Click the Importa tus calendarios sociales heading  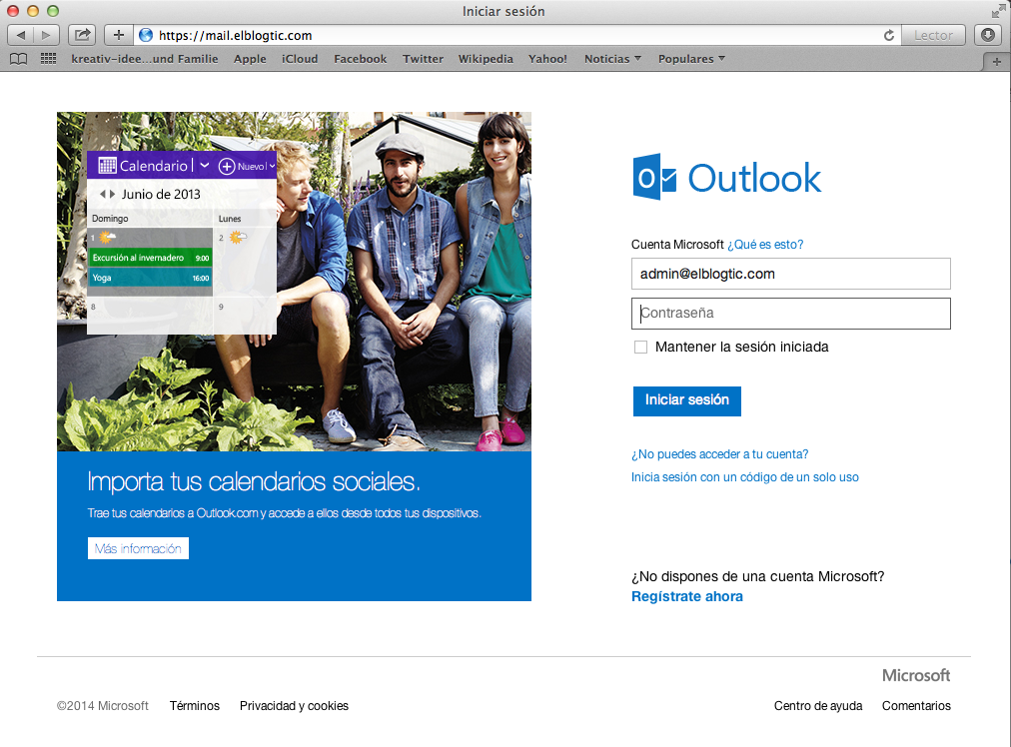tap(254, 481)
